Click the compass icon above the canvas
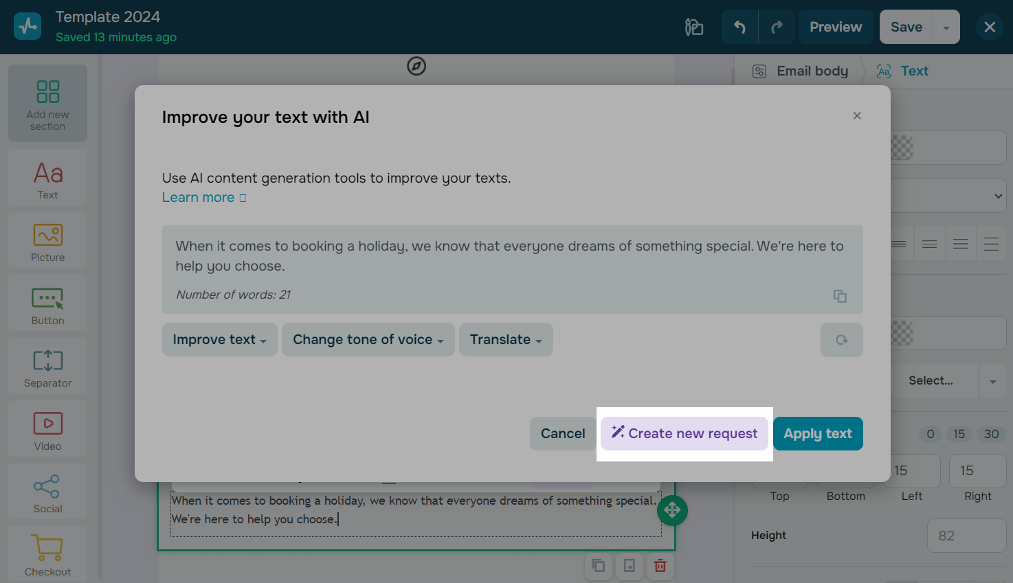This screenshot has width=1013, height=583. click(416, 66)
